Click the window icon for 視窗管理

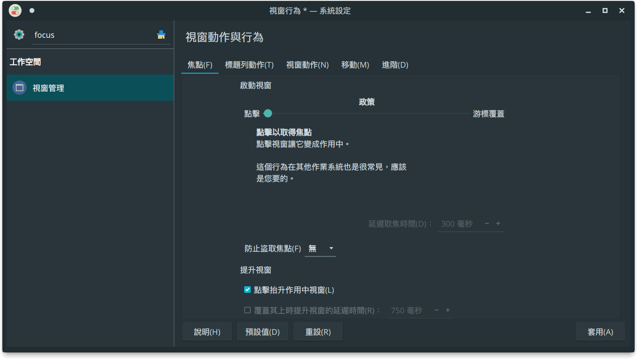point(20,88)
